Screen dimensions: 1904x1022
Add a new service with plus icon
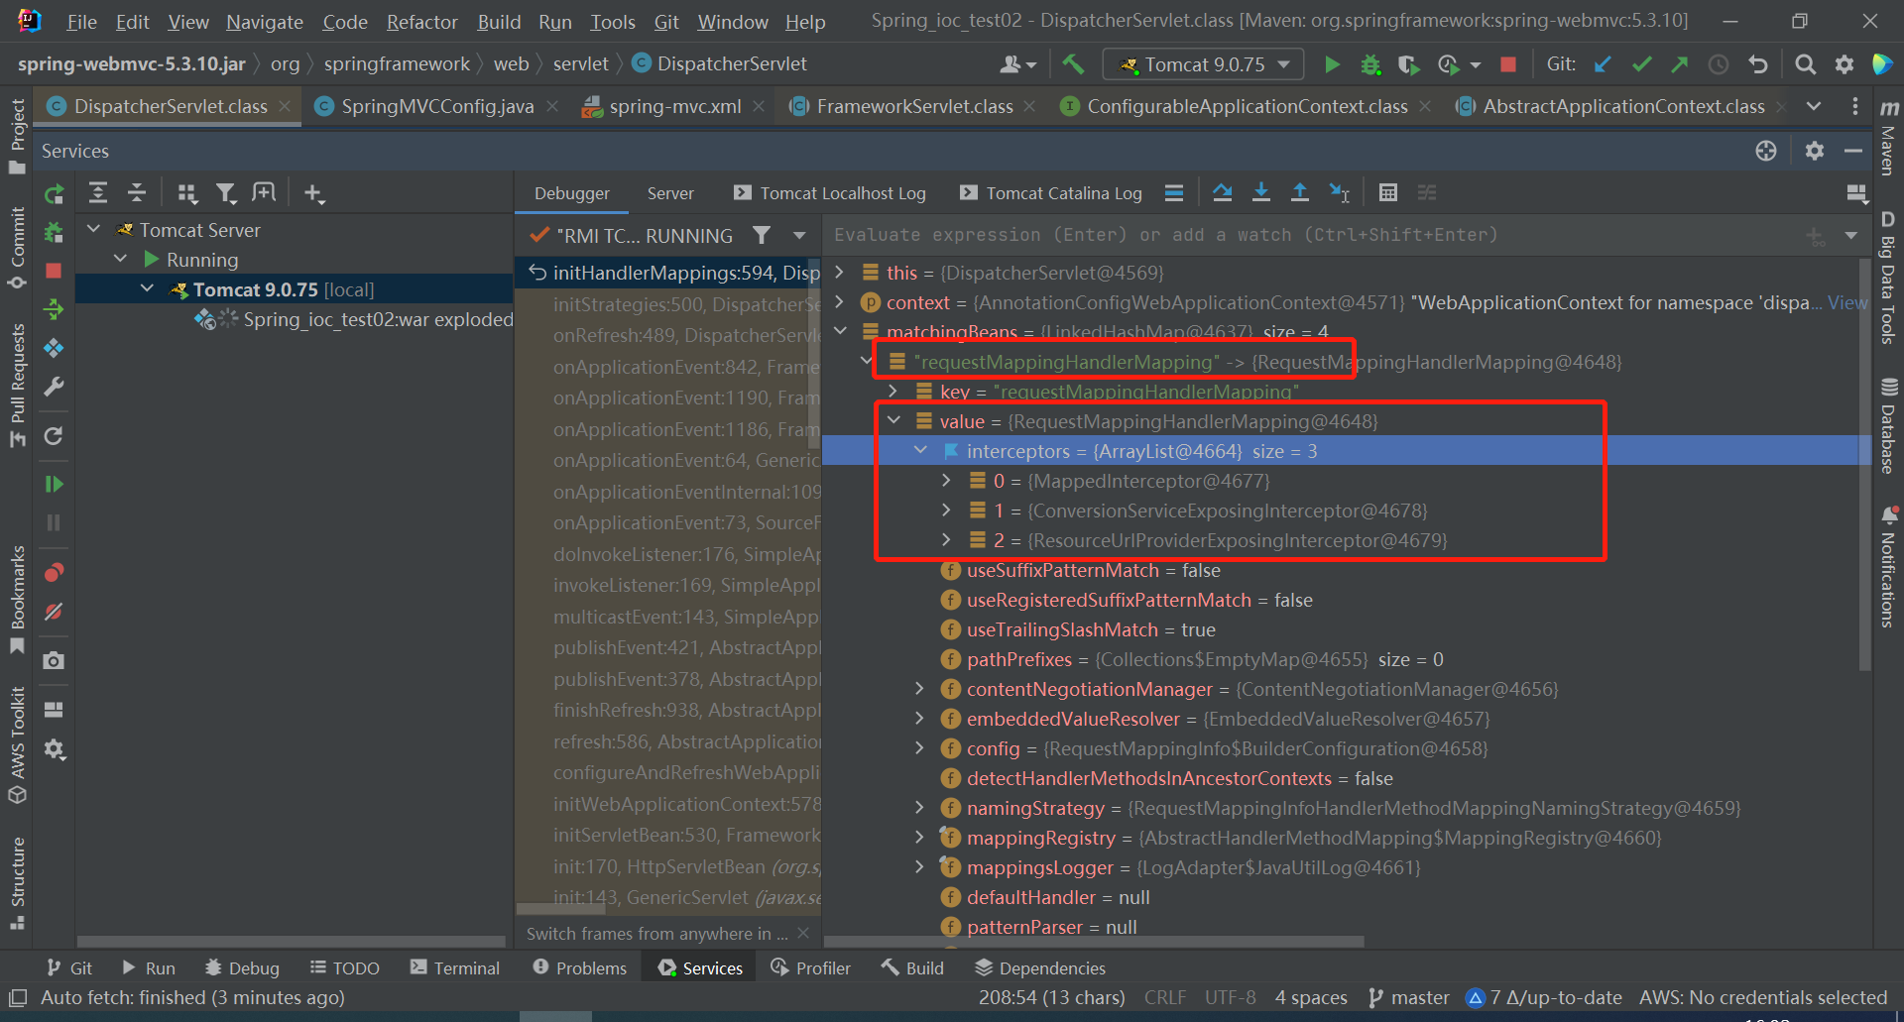click(313, 193)
